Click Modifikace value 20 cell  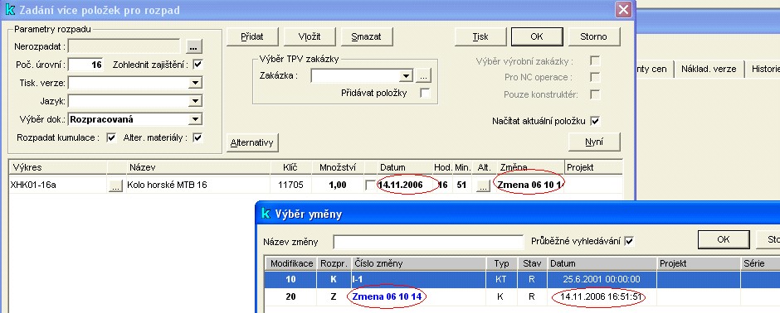click(x=290, y=296)
